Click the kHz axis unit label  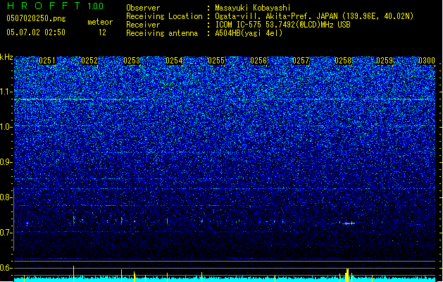pyautogui.click(x=6, y=57)
